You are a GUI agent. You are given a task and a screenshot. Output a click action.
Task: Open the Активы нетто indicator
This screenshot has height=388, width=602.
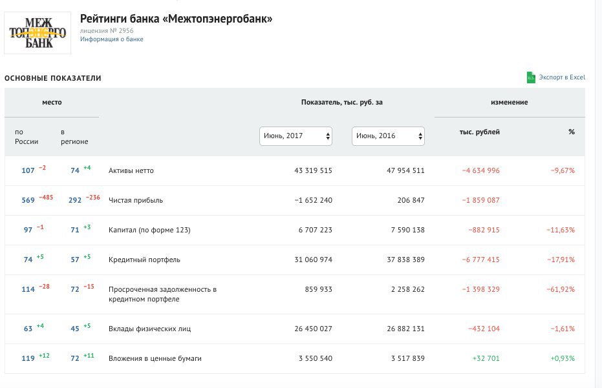tap(131, 170)
